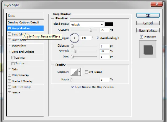Toggle the Anti-aliased checkbox

(x=86, y=72)
